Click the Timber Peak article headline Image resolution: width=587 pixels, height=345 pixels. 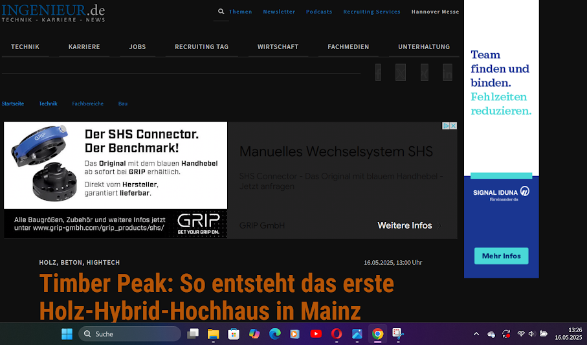[216, 297]
